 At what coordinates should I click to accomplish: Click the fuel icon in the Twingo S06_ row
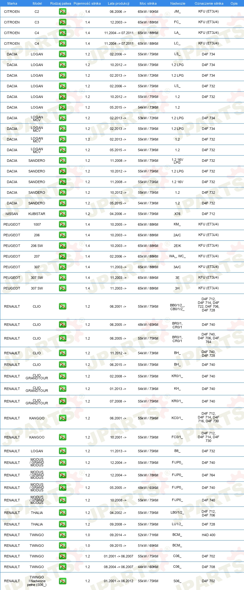click(63, 581)
